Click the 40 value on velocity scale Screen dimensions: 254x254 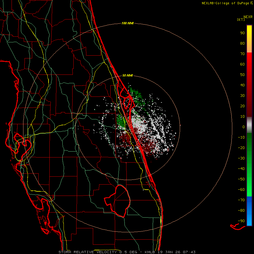pyautogui.click(x=242, y=85)
